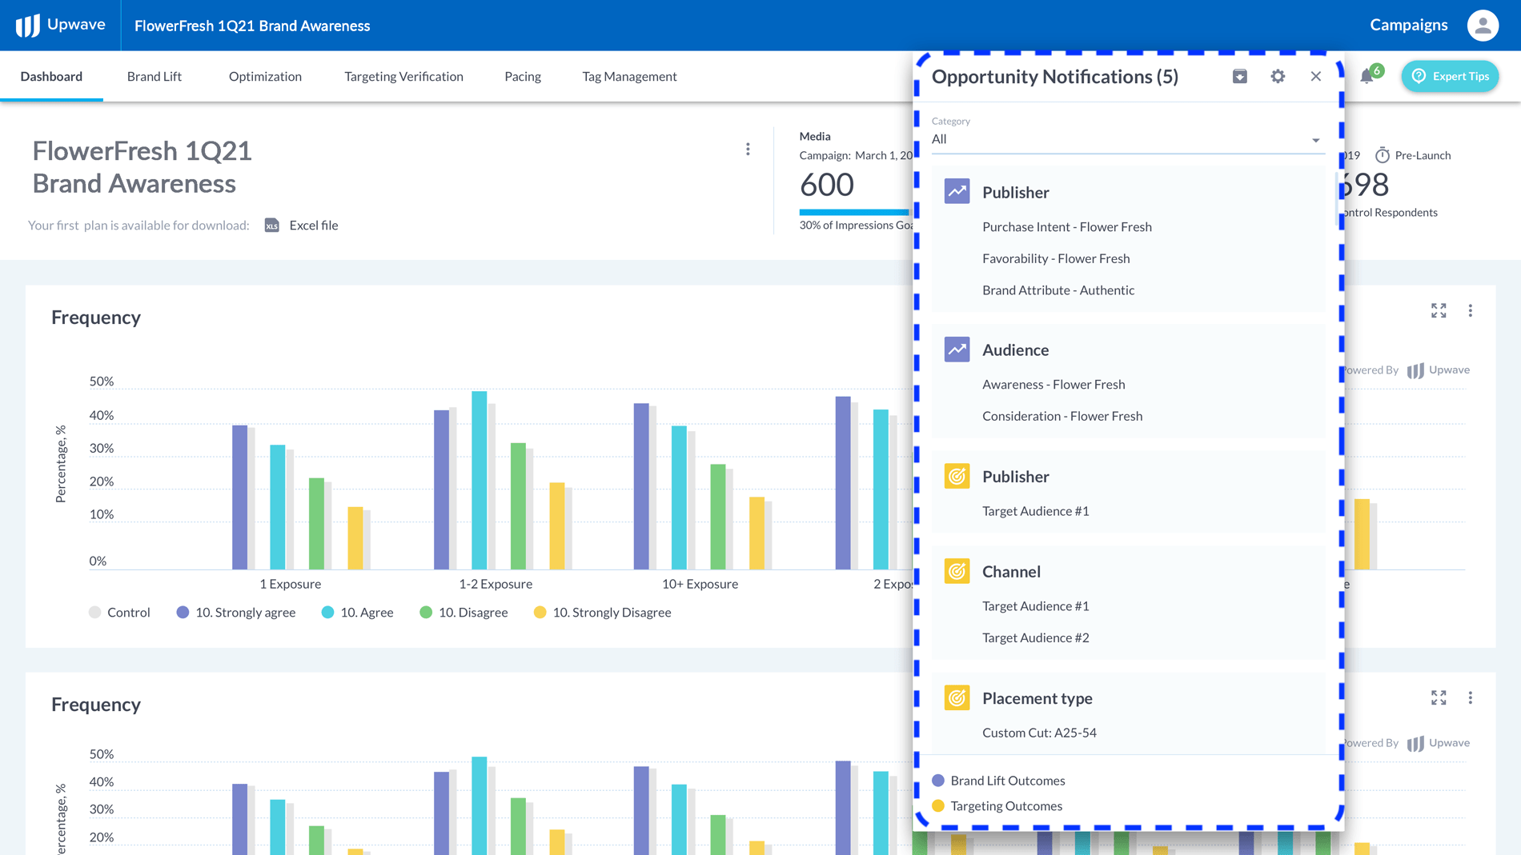Viewport: 1521px width, 855px height.
Task: Click the Channel targeting icon
Action: 957,571
